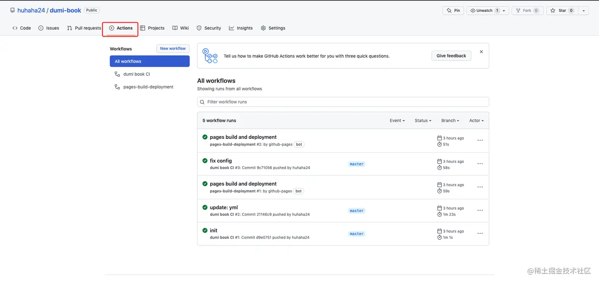599x283 pixels.
Task: Click the pages-build-deployment workflow icon
Action: click(117, 87)
